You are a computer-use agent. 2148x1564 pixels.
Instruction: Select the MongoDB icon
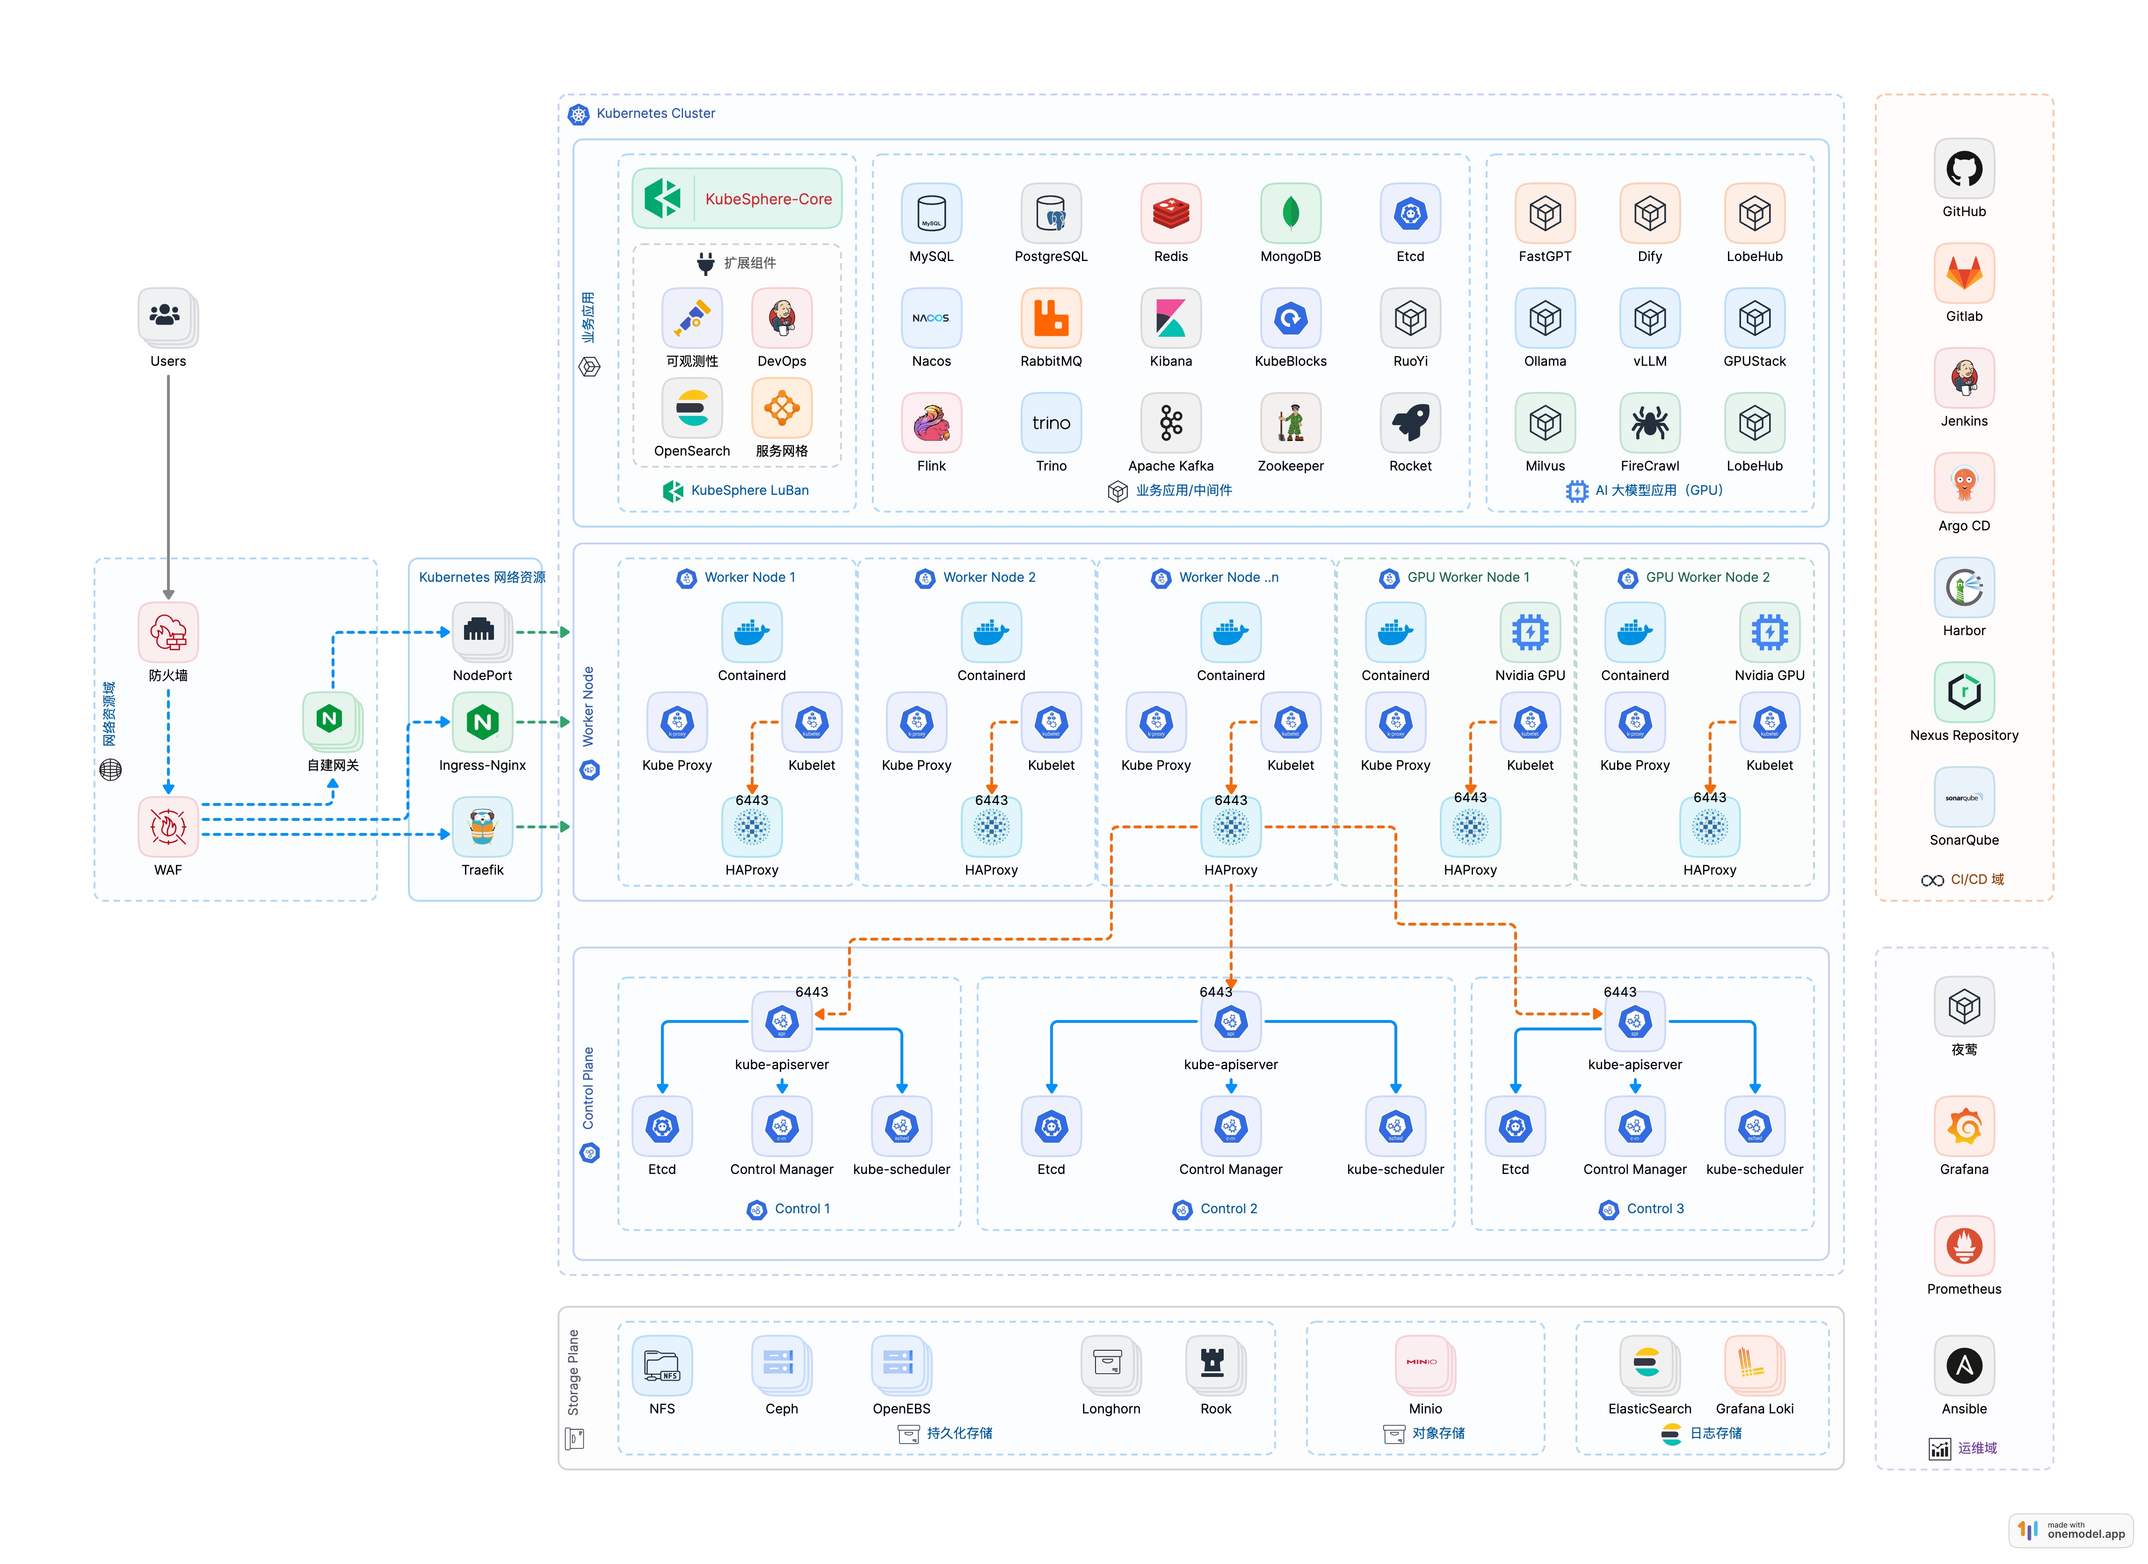point(1290,213)
